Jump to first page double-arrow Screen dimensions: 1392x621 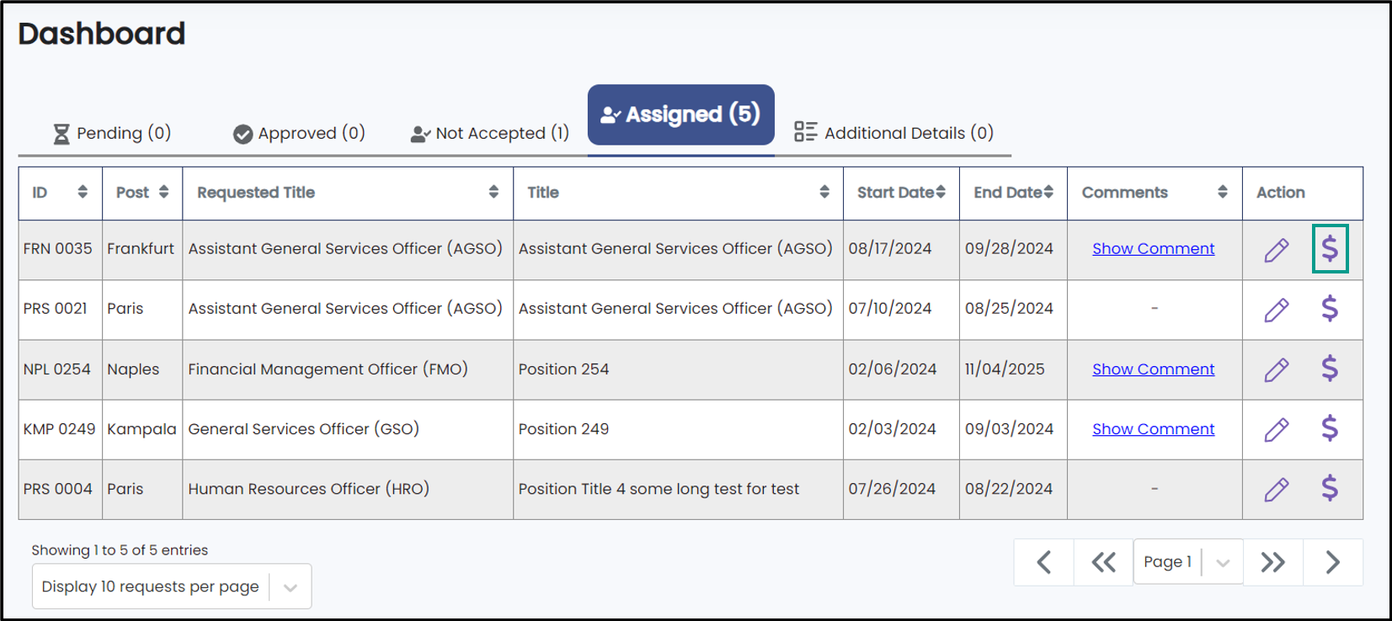tap(1103, 562)
